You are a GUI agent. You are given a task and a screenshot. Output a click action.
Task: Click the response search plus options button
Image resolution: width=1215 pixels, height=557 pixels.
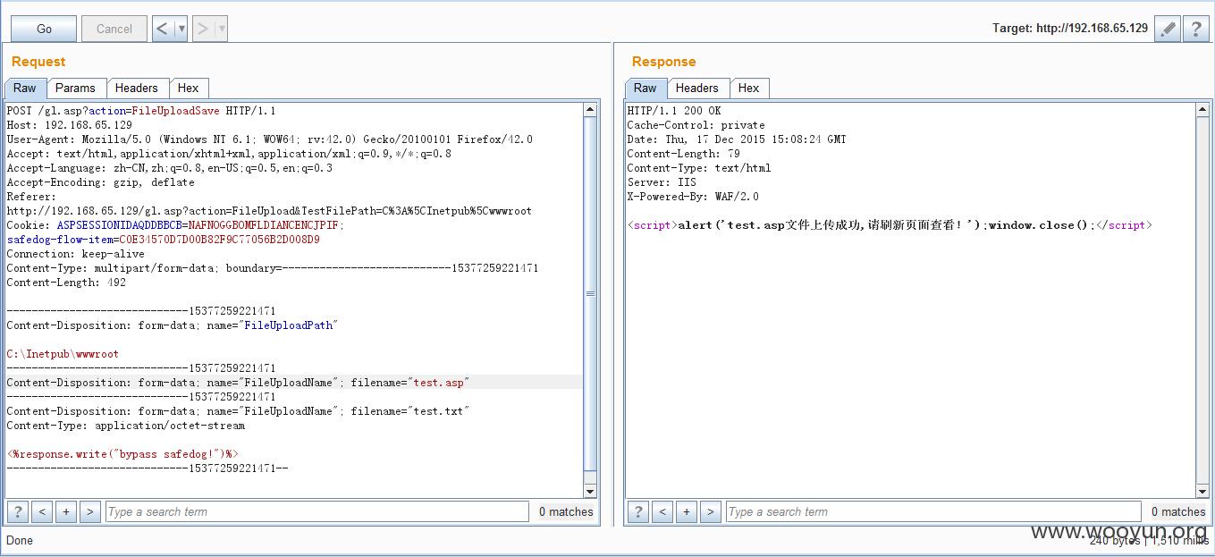[x=686, y=511]
